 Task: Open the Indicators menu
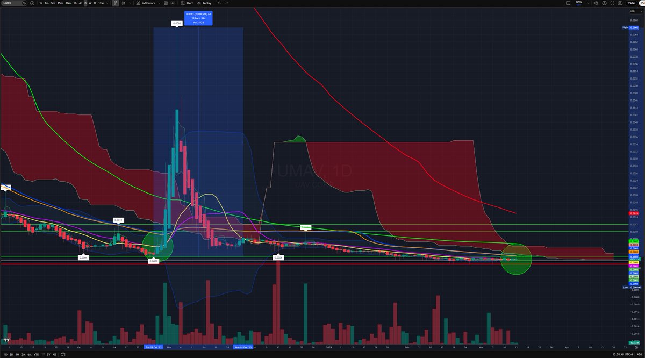[x=145, y=3]
